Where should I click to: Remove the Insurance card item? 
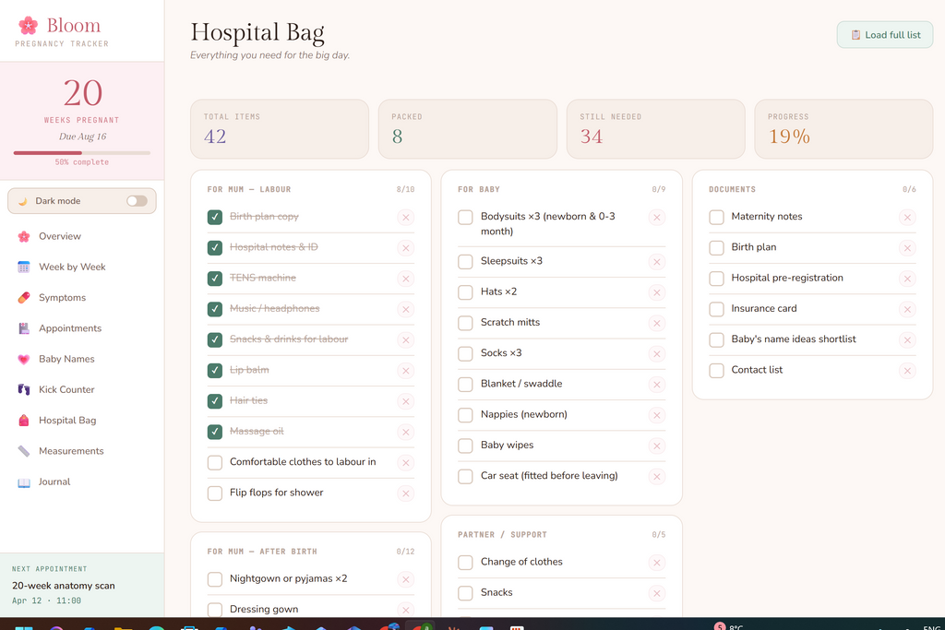coord(907,310)
